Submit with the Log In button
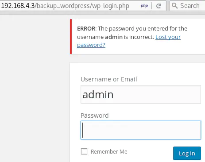The height and width of the screenshot is (162, 205). pos(187,153)
